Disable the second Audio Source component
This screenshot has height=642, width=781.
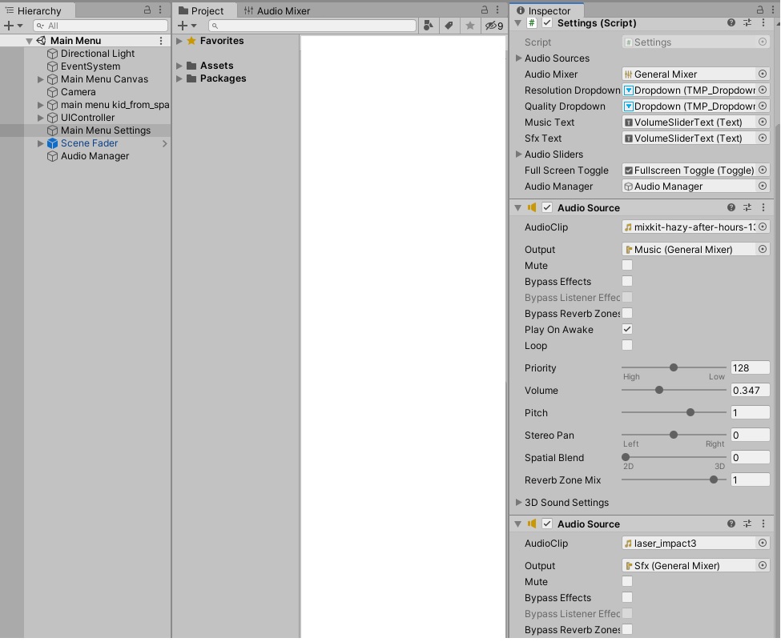547,524
